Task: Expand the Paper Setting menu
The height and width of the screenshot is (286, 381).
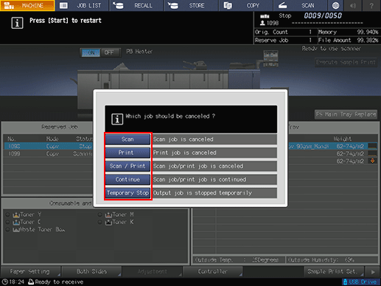Action: point(30,271)
